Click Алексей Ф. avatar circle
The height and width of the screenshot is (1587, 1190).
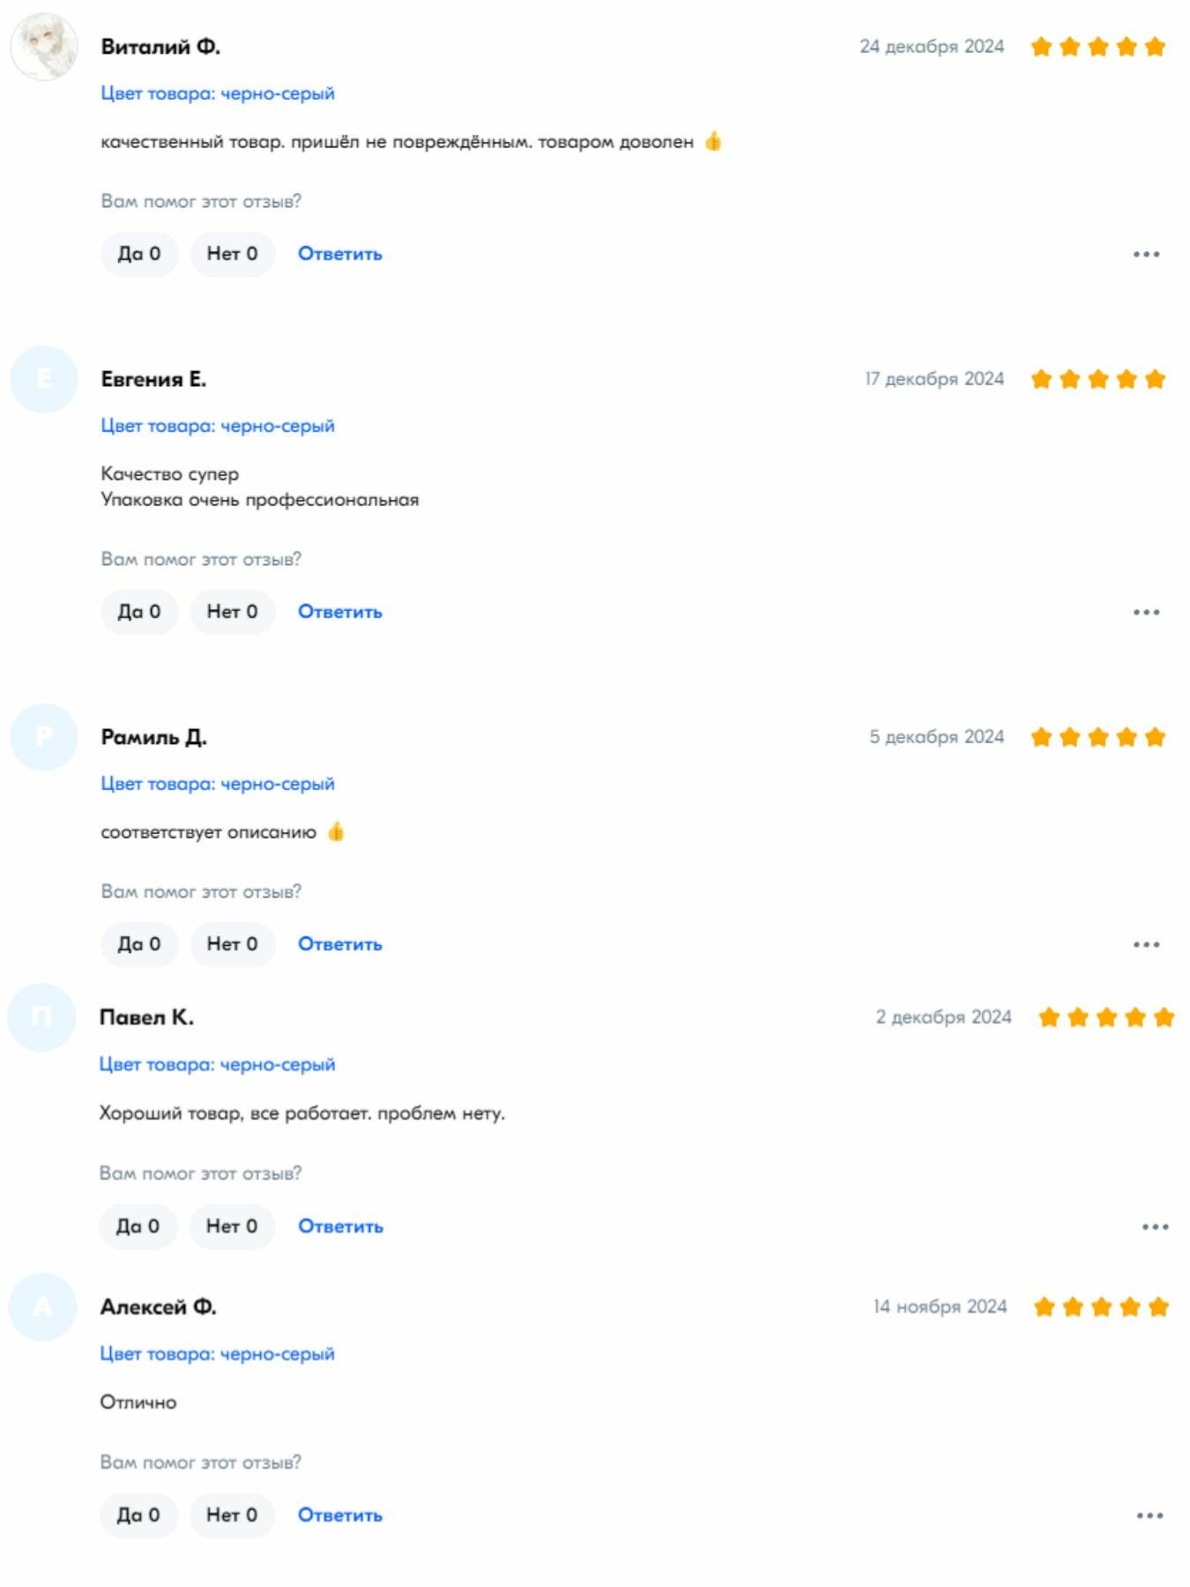point(42,1307)
